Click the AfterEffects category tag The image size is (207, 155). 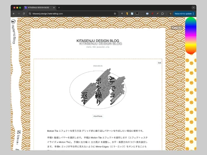(x=98, y=116)
